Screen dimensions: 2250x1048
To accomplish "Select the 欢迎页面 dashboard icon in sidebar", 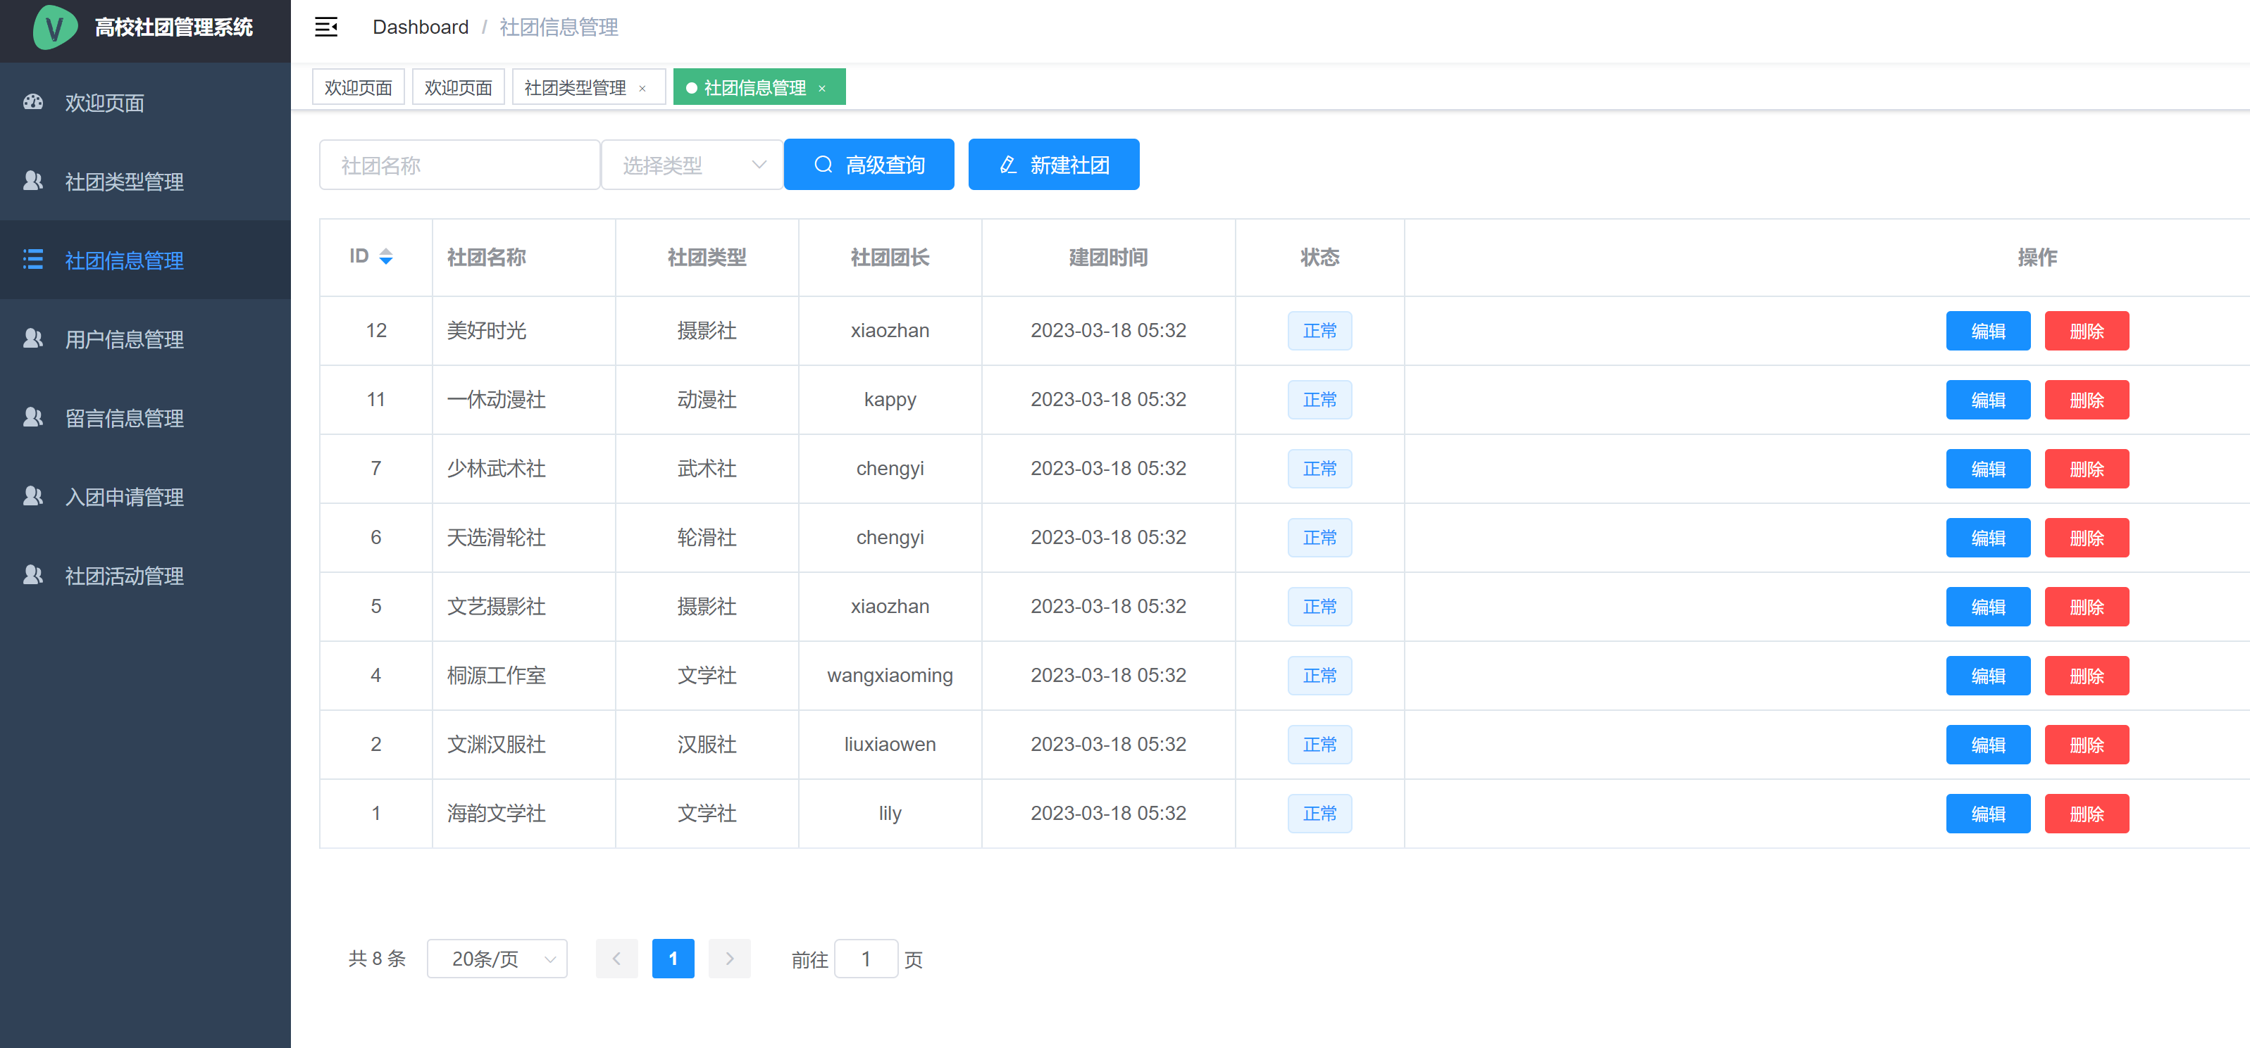I will (x=32, y=103).
